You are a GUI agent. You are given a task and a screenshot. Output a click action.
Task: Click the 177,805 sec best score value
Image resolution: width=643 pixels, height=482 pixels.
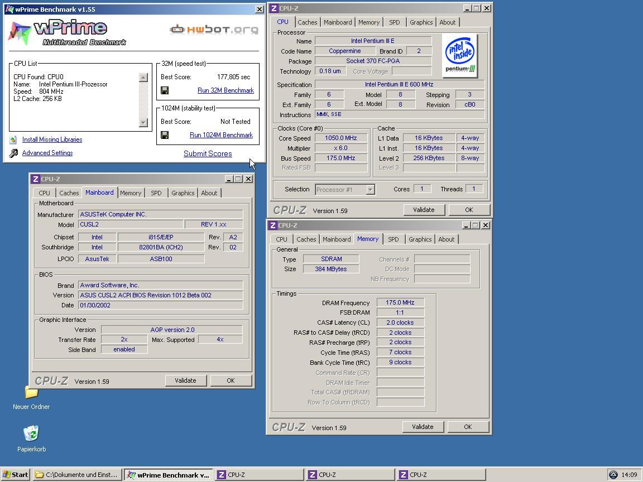[233, 77]
